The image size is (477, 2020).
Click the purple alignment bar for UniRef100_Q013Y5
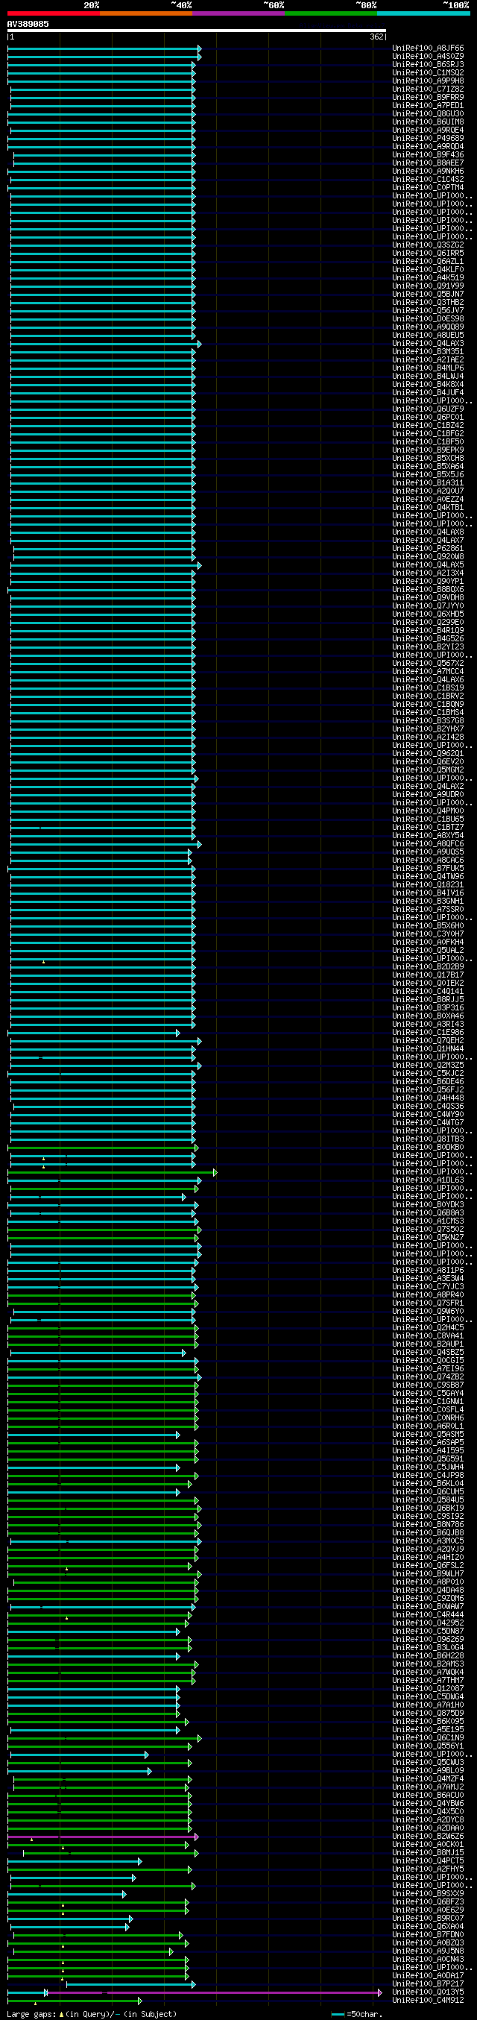point(213,1992)
